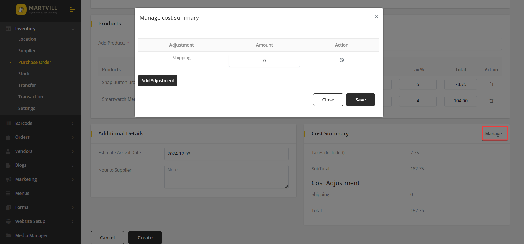This screenshot has width=524, height=244.
Task: Close the Manage cost summary dialog with X
Action: click(x=376, y=17)
